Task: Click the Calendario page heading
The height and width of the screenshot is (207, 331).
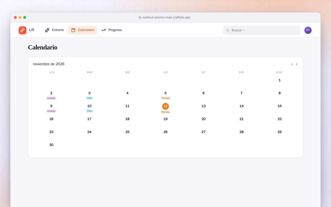Action: point(43,47)
